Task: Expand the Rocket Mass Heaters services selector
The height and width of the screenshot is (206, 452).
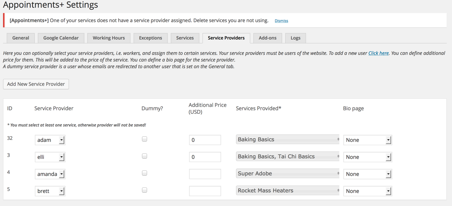Action: click(x=288, y=191)
